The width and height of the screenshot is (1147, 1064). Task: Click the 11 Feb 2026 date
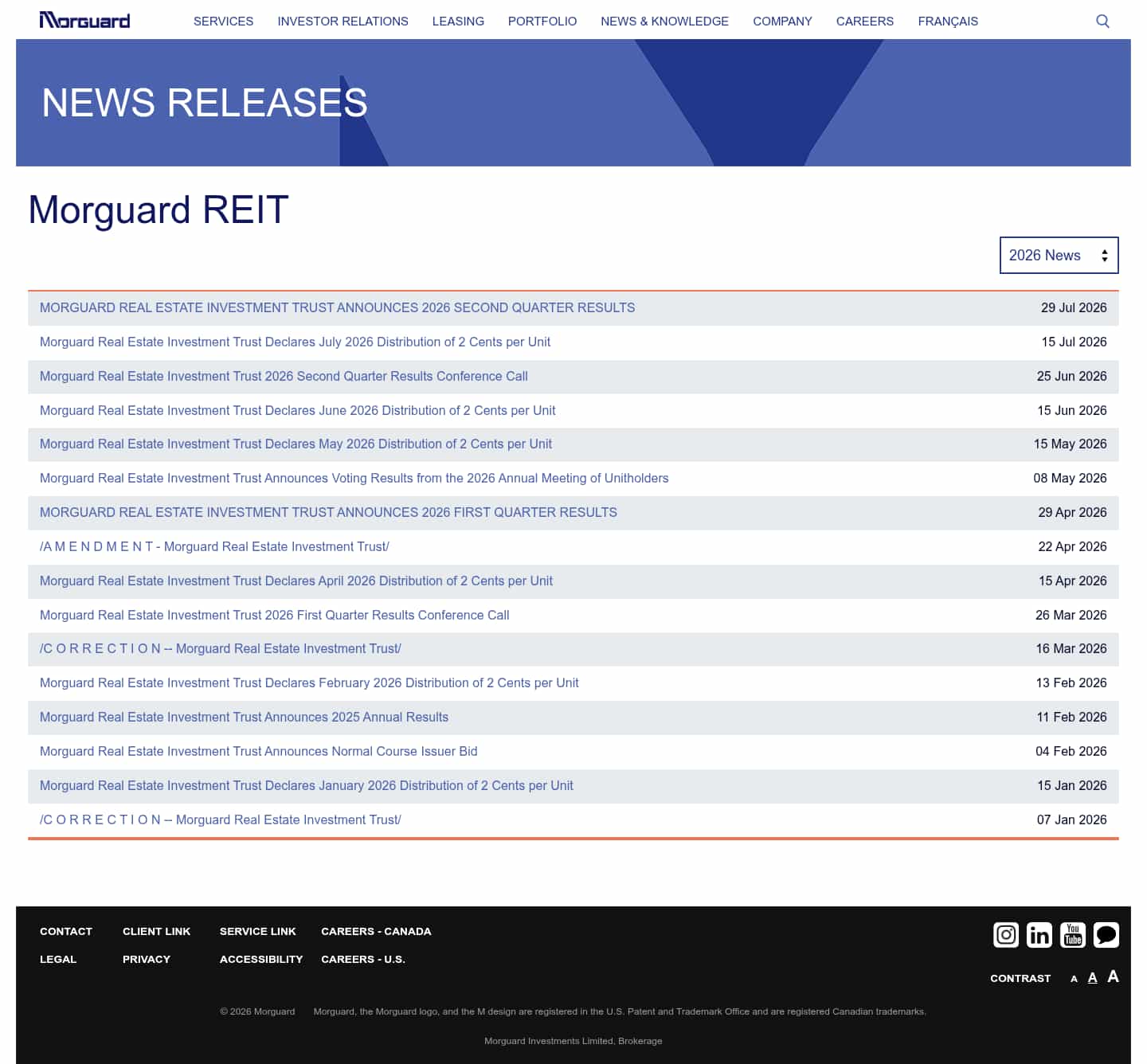1071,717
